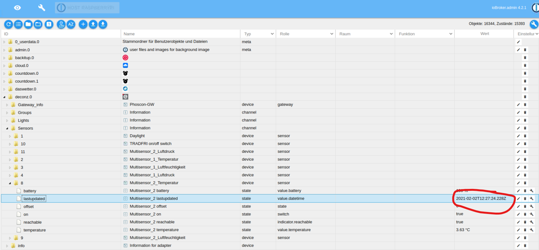
Task: Click the 'Information for adapter' name cell
Action: coord(180,245)
